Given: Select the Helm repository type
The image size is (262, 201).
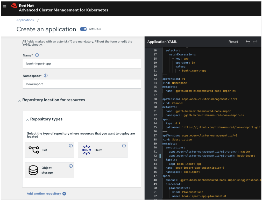Looking at the screenshot, I should click(x=102, y=150).
